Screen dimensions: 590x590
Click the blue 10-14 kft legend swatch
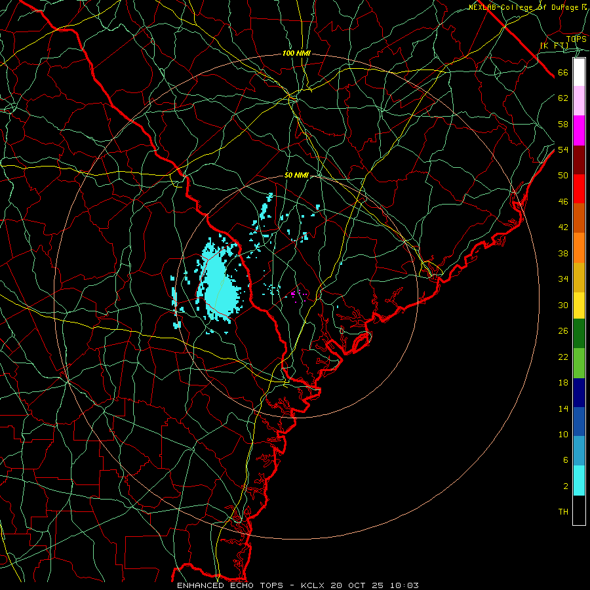click(x=579, y=422)
